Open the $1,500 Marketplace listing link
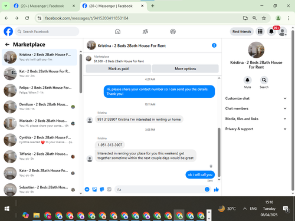This screenshot has height=221, width=295. point(119,61)
